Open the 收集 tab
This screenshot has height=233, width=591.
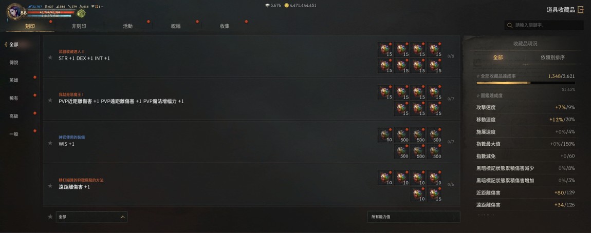(225, 26)
